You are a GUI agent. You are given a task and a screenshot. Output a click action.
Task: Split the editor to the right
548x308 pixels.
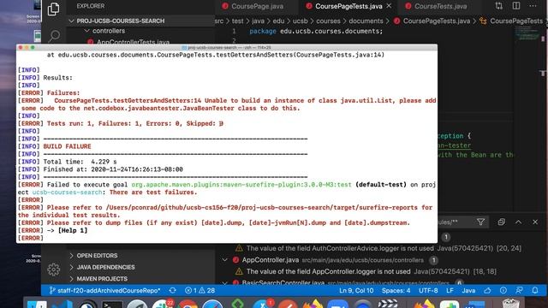pyautogui.click(x=515, y=6)
